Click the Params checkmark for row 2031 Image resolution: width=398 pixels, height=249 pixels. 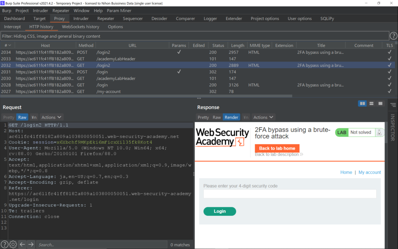(x=179, y=72)
